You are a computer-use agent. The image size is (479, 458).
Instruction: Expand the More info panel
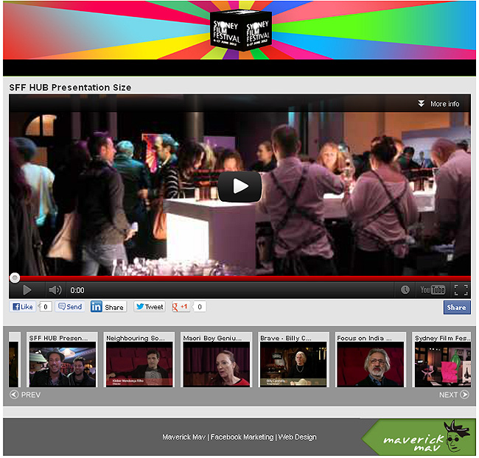coord(438,104)
